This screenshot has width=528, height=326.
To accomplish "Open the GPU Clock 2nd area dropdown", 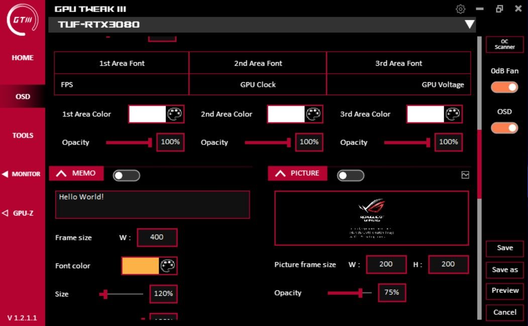I will (x=258, y=85).
